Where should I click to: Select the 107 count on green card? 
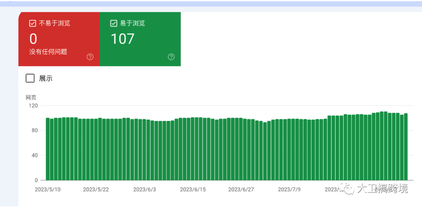(122, 39)
